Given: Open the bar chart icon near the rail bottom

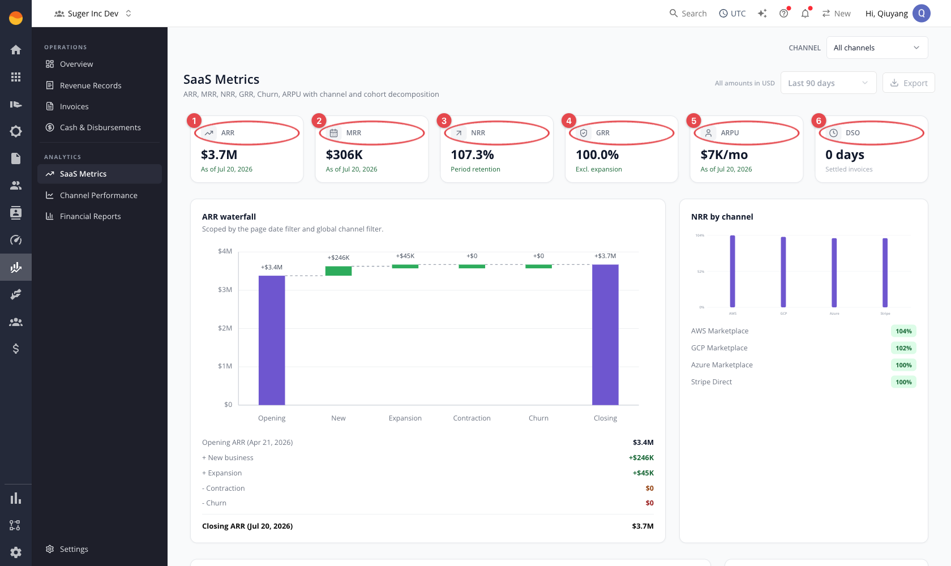Looking at the screenshot, I should [16, 498].
